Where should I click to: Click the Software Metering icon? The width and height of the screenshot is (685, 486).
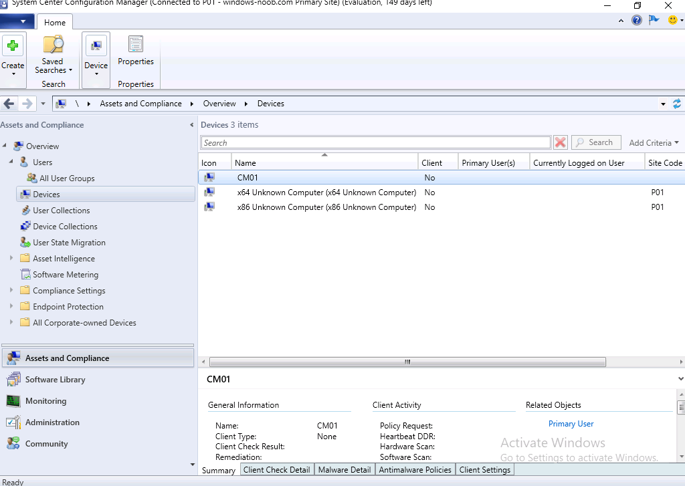pyautogui.click(x=26, y=274)
